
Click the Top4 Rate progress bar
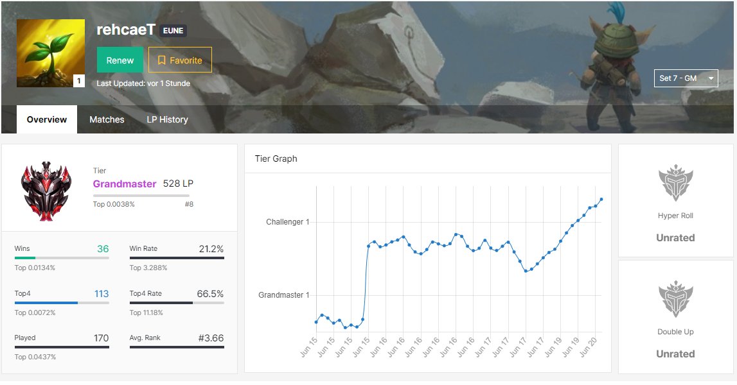(x=177, y=303)
